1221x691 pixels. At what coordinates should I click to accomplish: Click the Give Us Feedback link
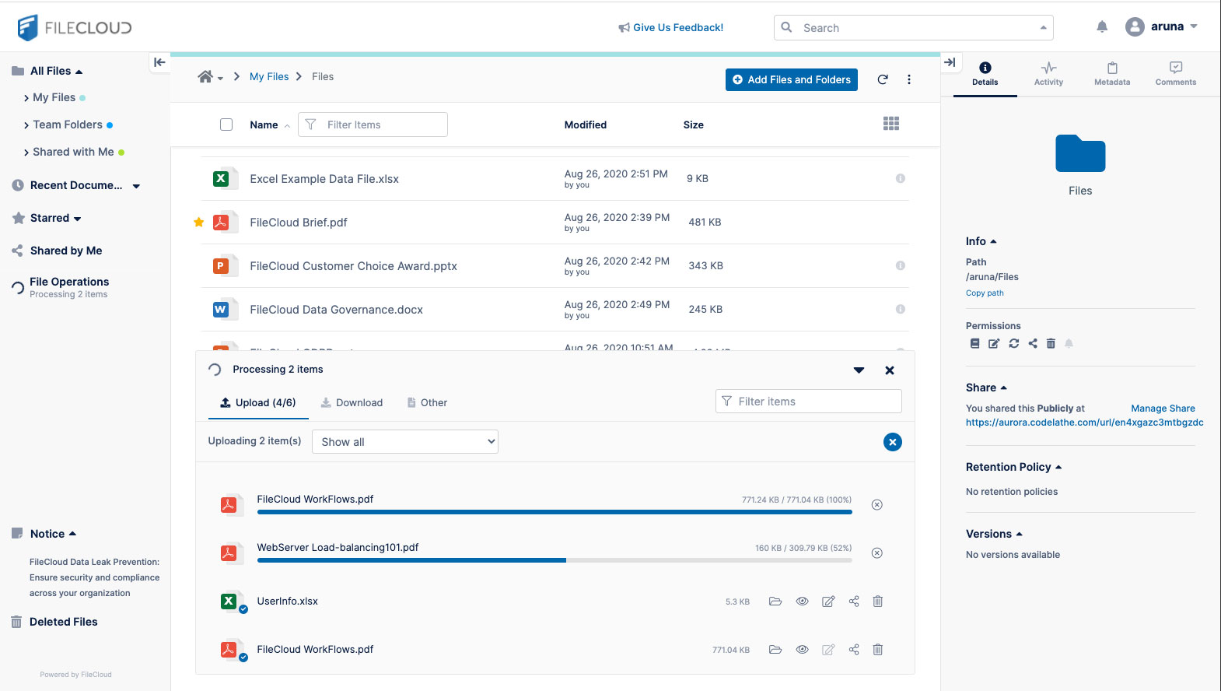tap(671, 27)
